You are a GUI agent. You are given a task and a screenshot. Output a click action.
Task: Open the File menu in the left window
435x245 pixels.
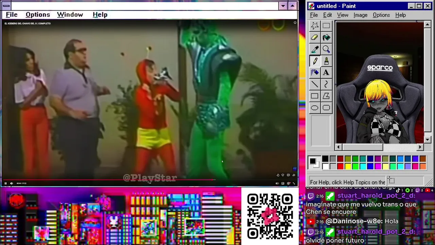coord(12,15)
